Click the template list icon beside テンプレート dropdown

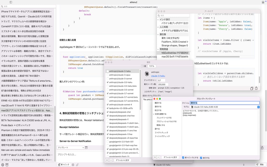pyautogui.click(x=86, y=148)
